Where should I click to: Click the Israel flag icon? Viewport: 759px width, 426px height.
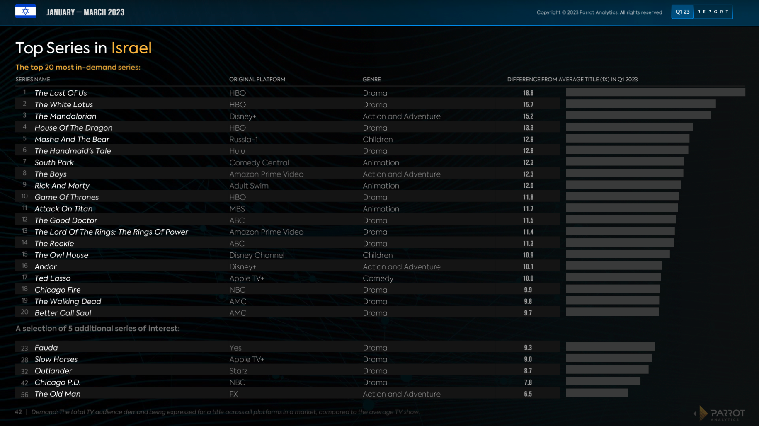[x=25, y=11]
